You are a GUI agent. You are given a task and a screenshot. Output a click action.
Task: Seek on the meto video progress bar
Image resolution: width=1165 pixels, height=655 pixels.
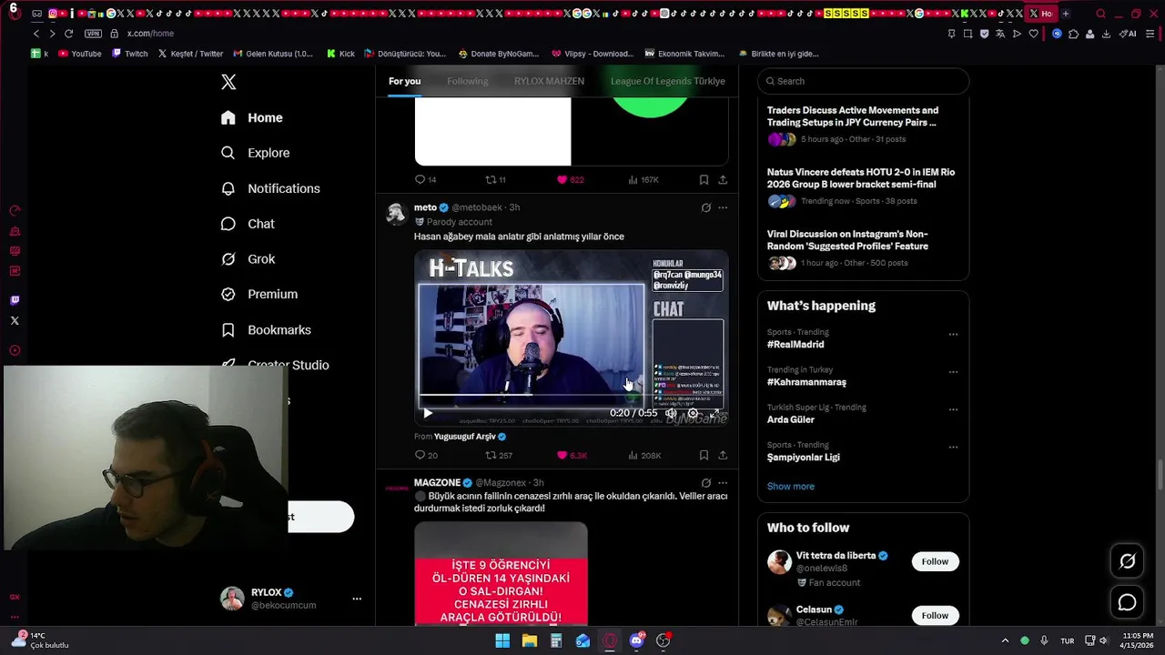click(571, 396)
